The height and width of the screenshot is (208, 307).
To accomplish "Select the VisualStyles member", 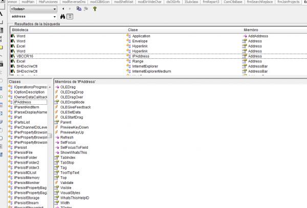I will [x=70, y=193].
